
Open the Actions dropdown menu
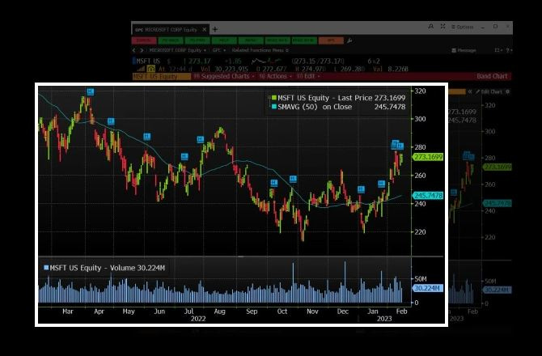tap(276, 76)
